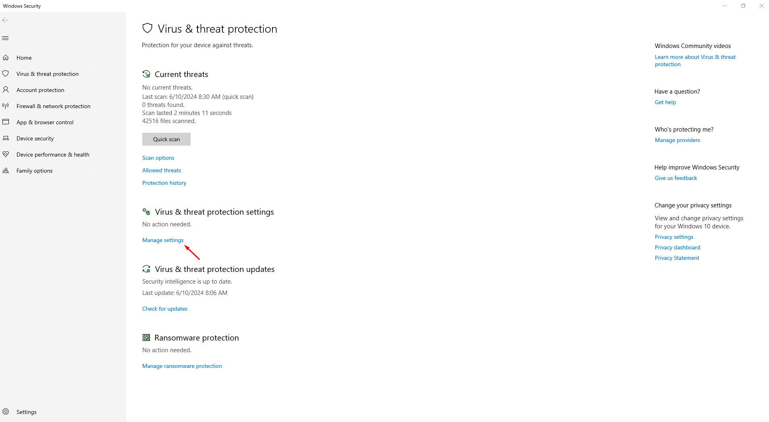Click the App & browser control icon
Viewport: 769px width, 422px height.
6,122
